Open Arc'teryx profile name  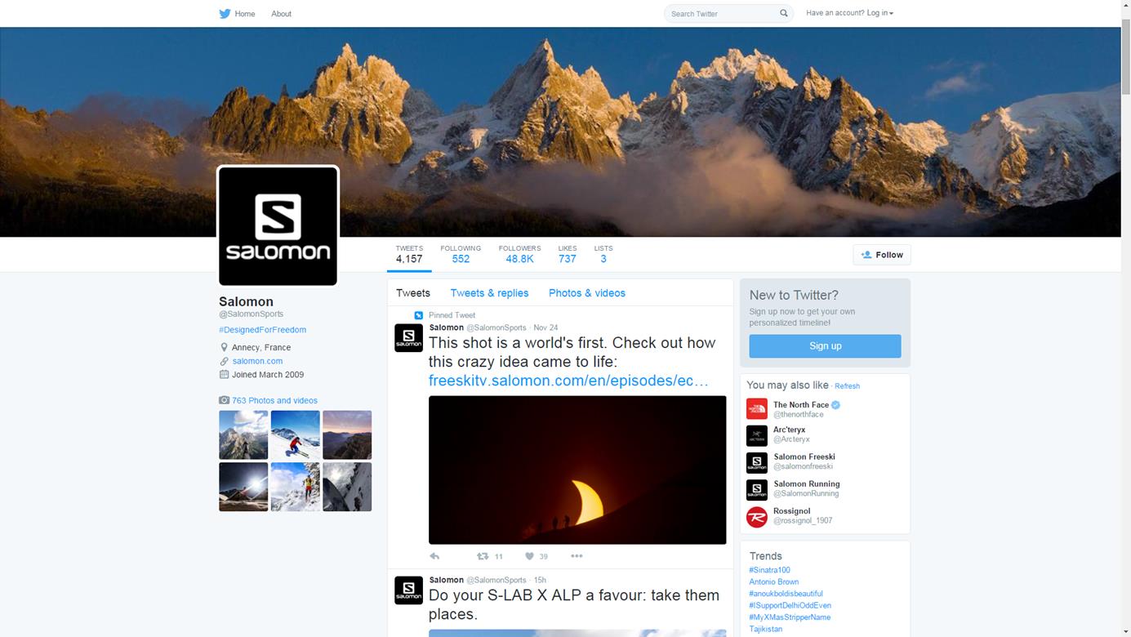point(790,430)
